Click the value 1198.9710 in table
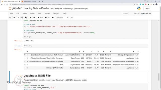Image resolution: width=161 pixels, height=90 pixels. point(89,64)
